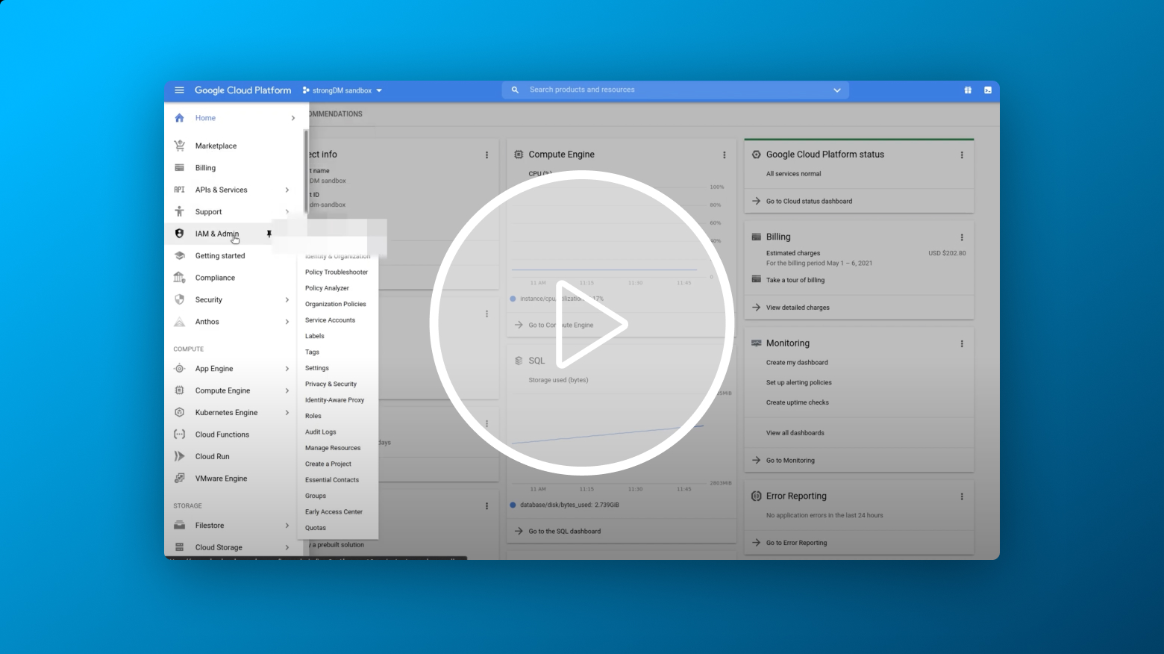Choose Policy Analyzer in the submenu
This screenshot has height=654, width=1164.
(x=327, y=288)
